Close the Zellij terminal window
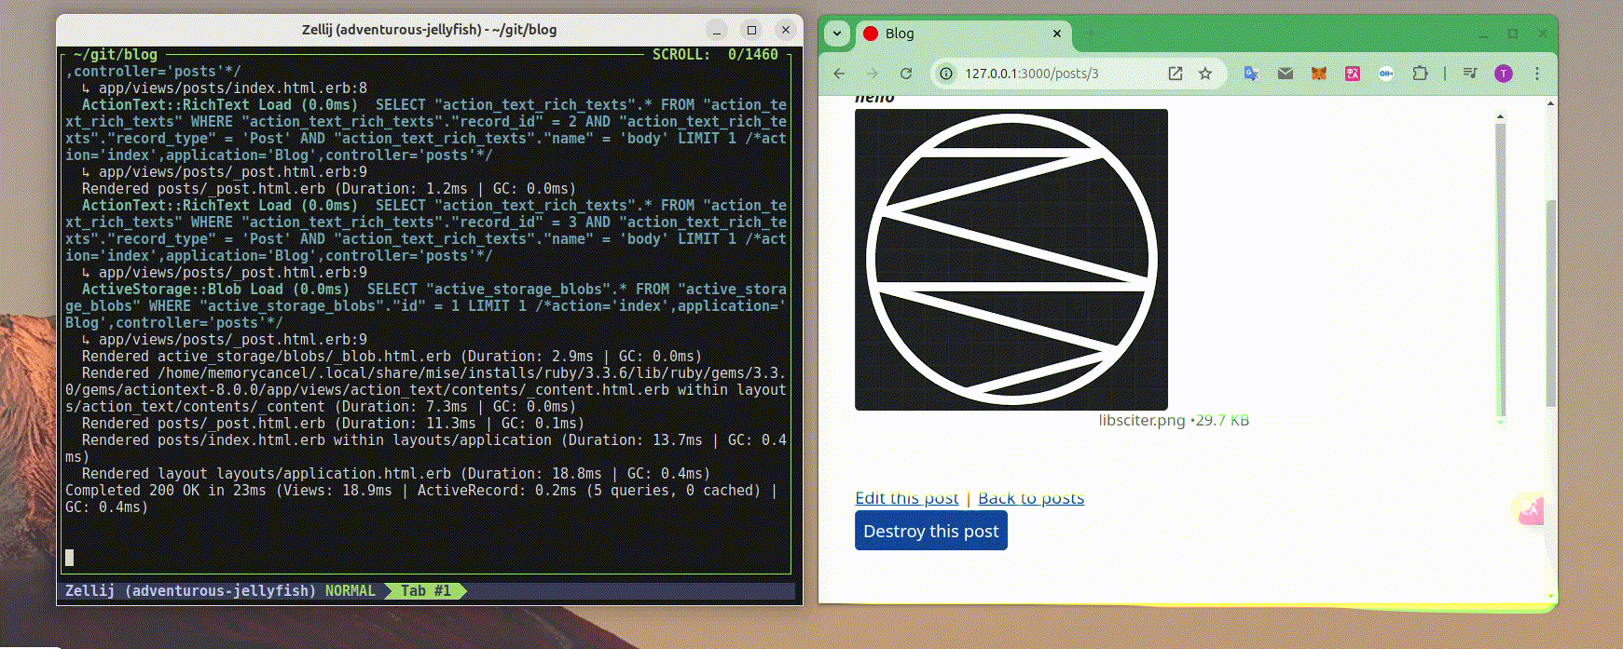1623x649 pixels. click(x=786, y=30)
